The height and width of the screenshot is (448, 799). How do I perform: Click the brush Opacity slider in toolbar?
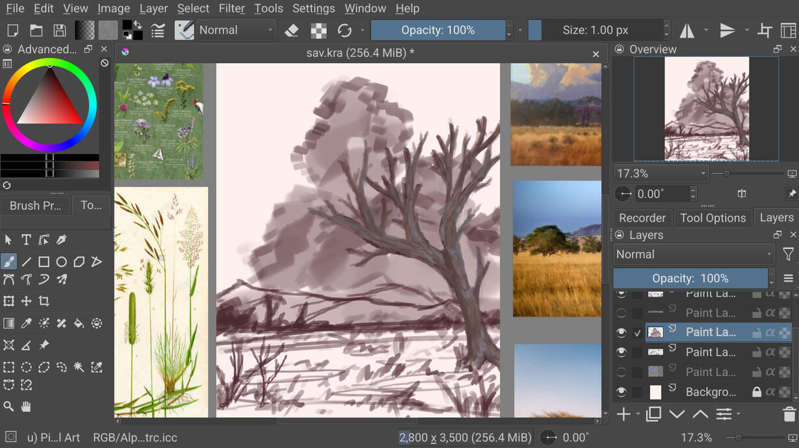438,31
